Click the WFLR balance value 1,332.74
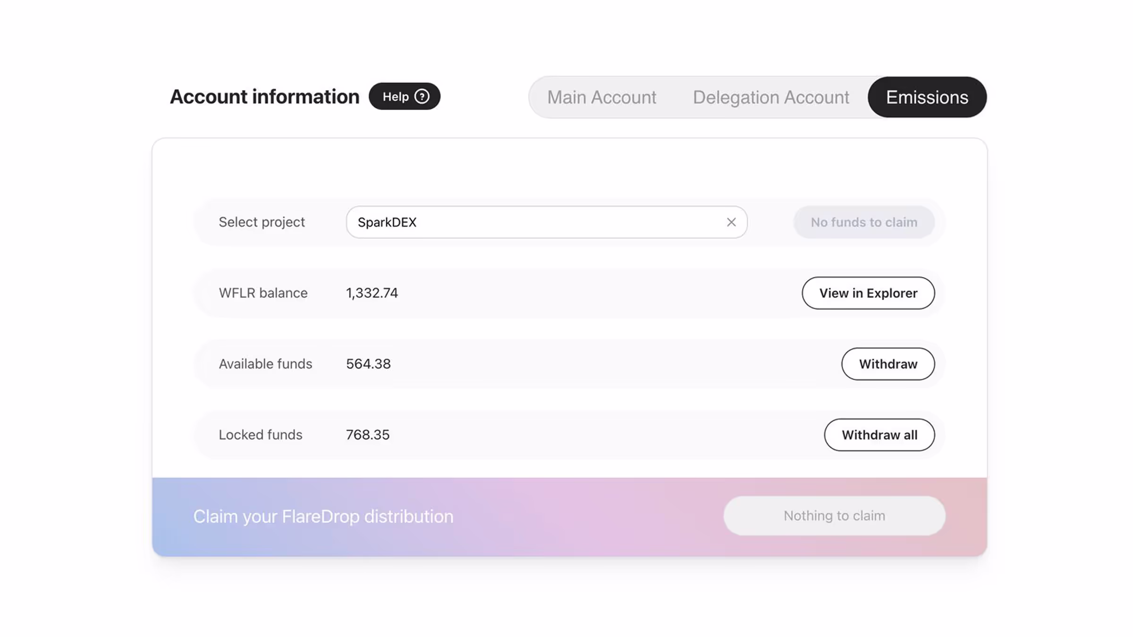1133x637 pixels. click(x=372, y=293)
